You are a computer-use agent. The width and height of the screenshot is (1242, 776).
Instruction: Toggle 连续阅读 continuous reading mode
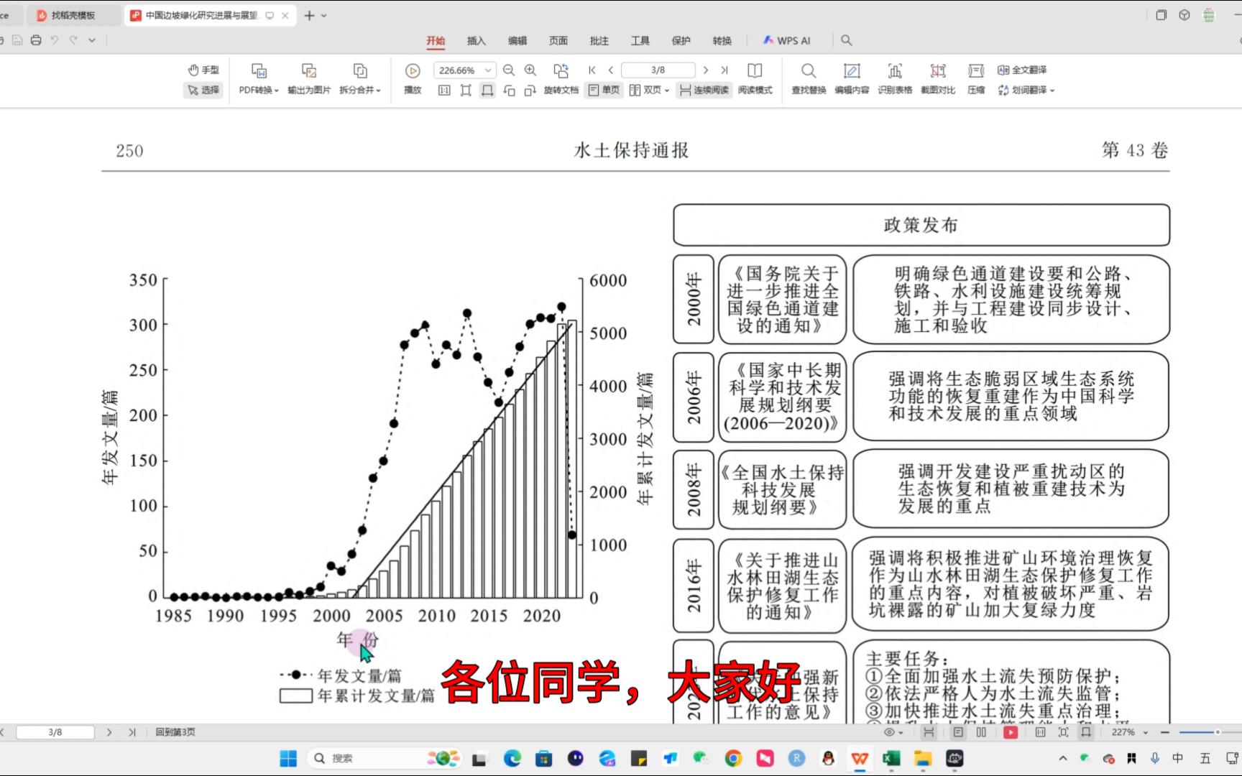(x=704, y=91)
